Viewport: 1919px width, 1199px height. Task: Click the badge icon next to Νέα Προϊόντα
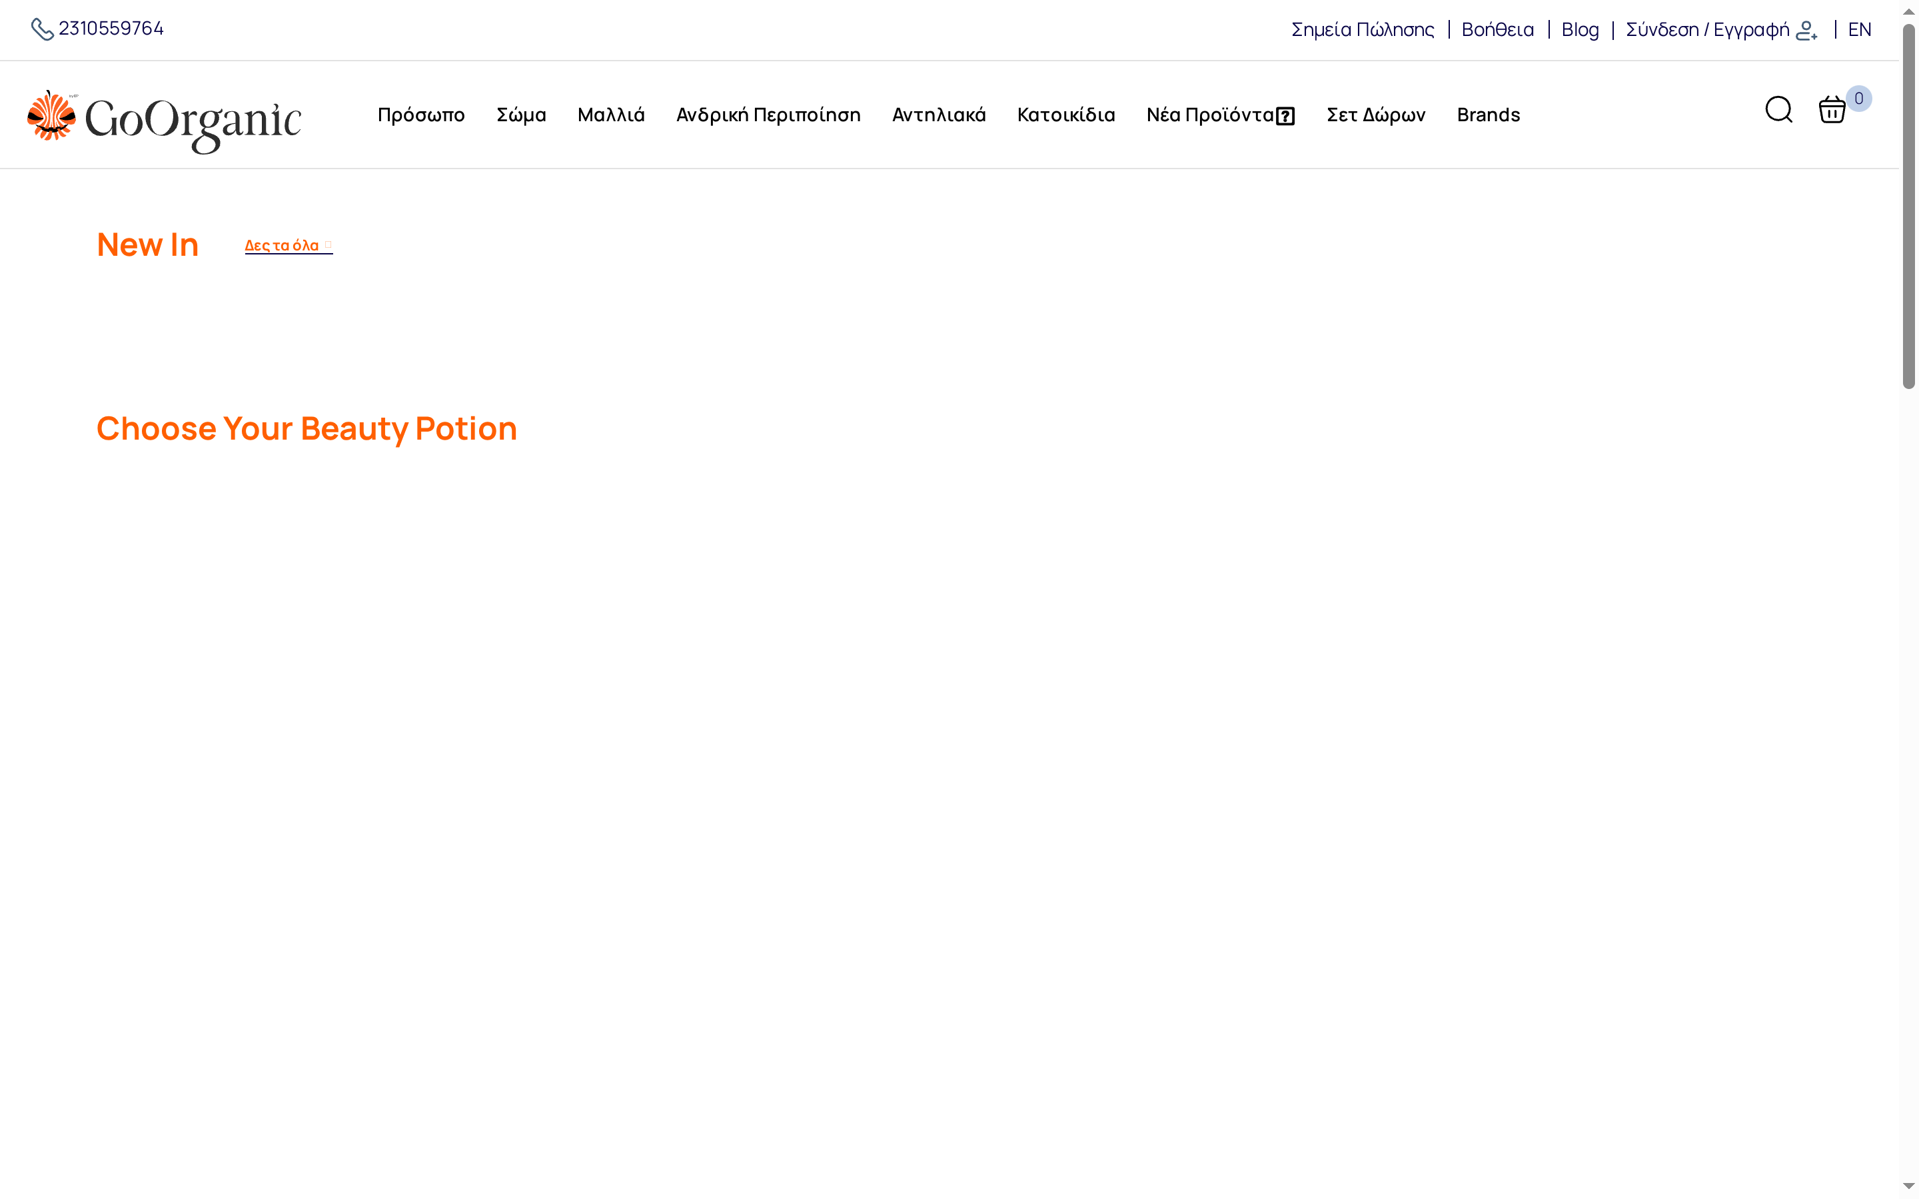[1285, 115]
